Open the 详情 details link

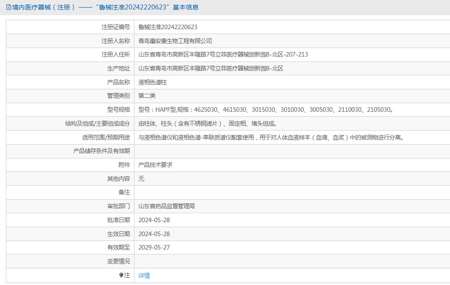144,276
